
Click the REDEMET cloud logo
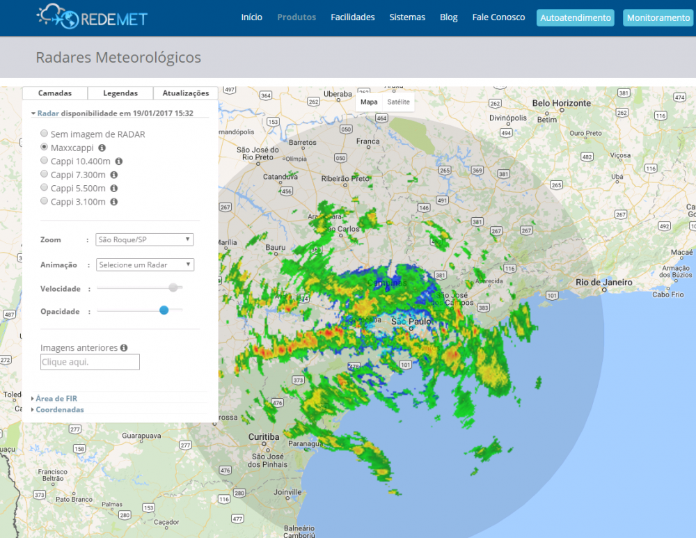(49, 15)
